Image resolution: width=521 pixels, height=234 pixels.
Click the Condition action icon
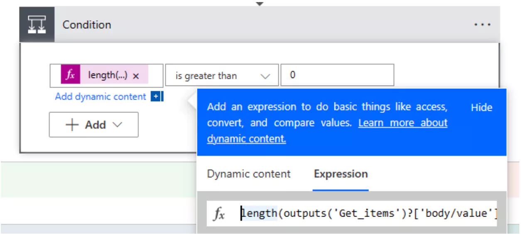point(37,25)
